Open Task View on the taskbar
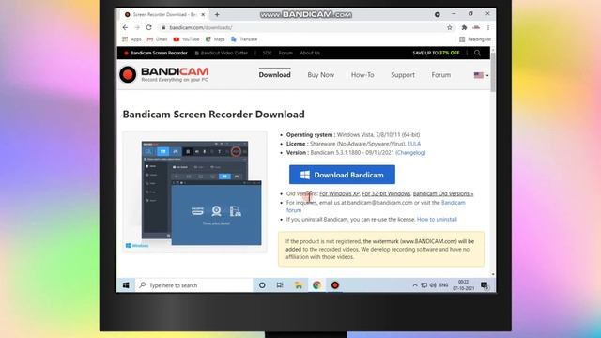Screen dimensions: 601x338 click(x=280, y=285)
